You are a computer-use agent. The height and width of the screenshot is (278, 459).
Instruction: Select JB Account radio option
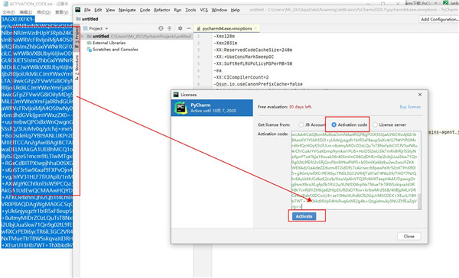pos(301,124)
